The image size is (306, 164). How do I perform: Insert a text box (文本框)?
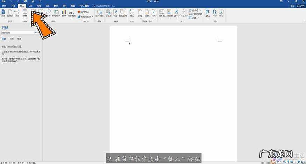(x=162, y=13)
